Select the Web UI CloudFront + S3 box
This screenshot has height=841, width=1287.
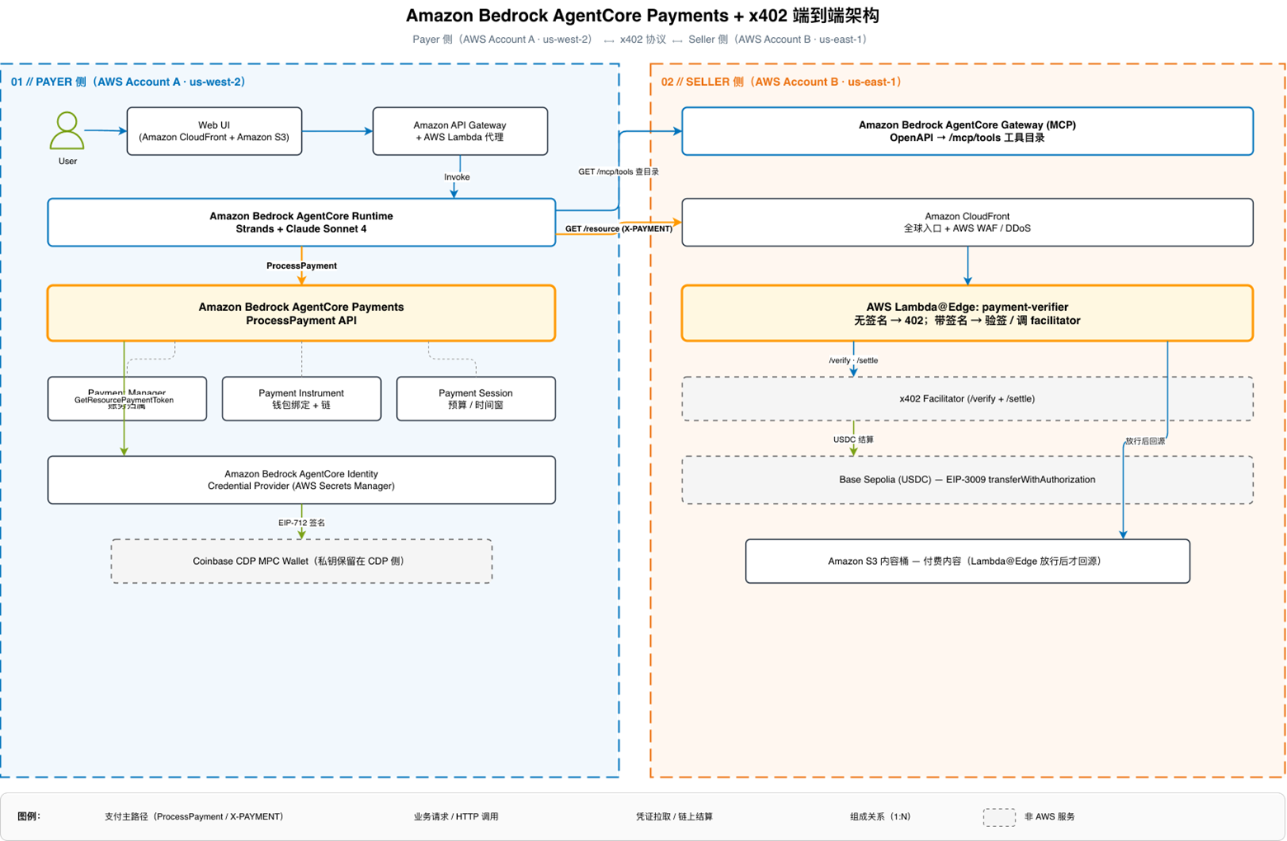pyautogui.click(x=214, y=131)
